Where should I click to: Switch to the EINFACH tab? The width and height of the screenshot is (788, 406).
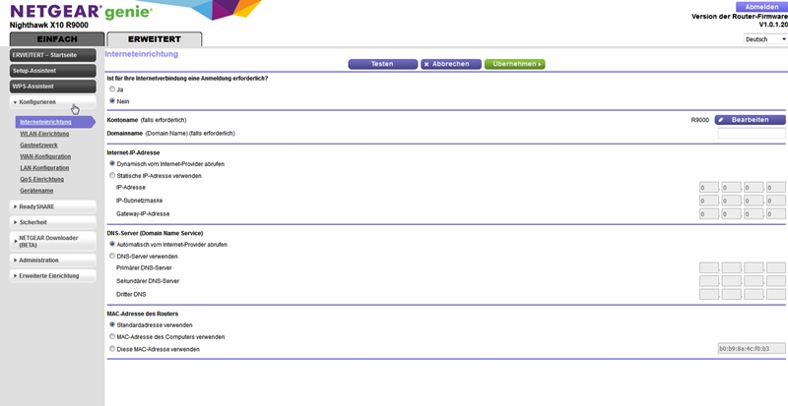click(56, 39)
